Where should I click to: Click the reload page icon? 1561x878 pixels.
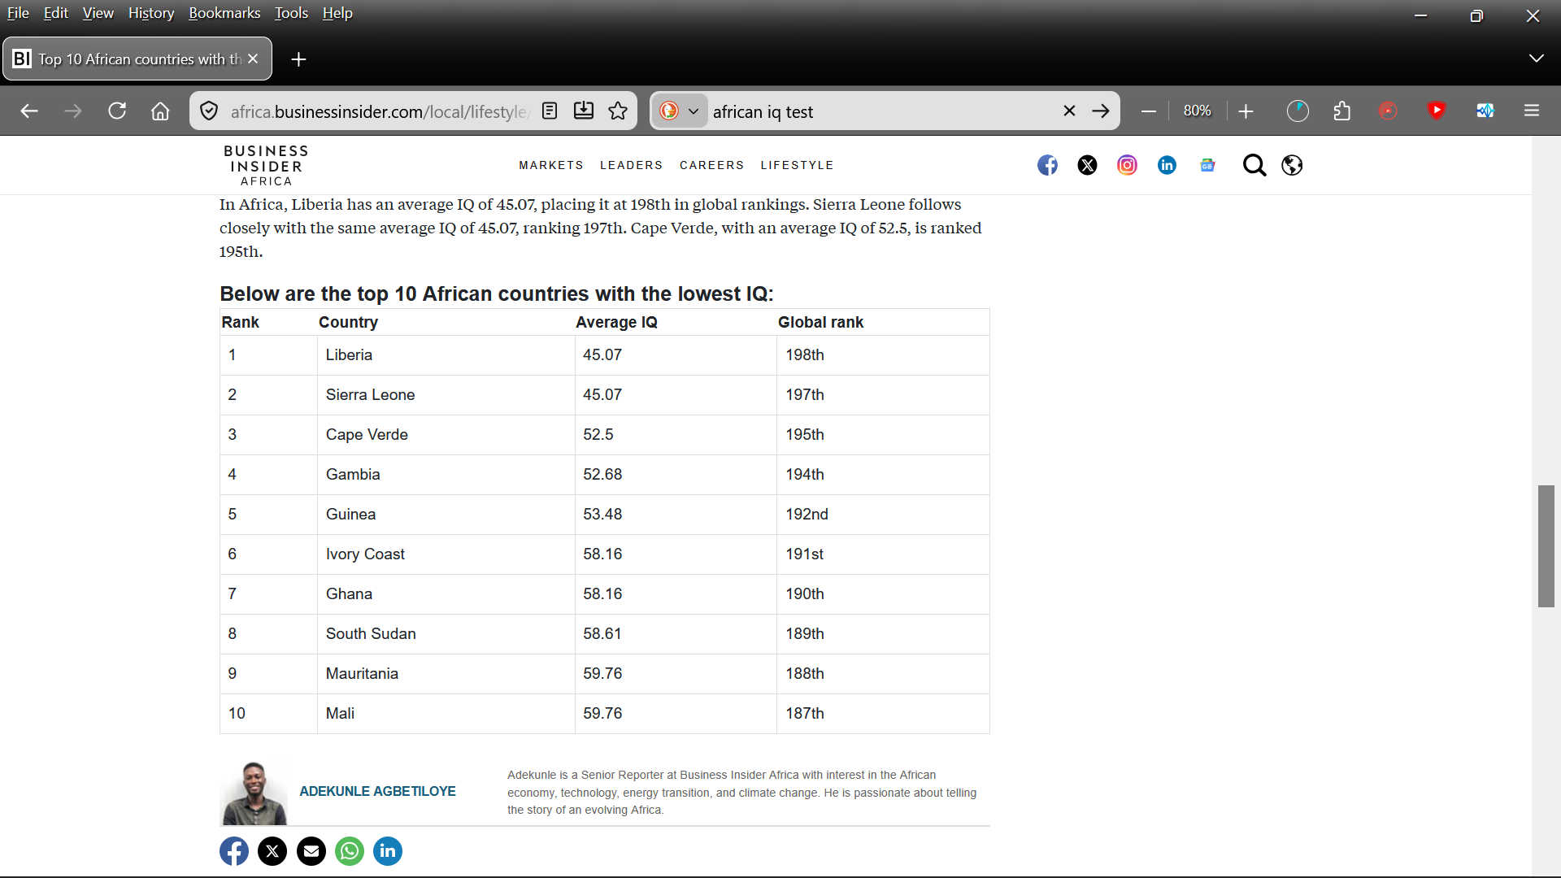(x=117, y=111)
